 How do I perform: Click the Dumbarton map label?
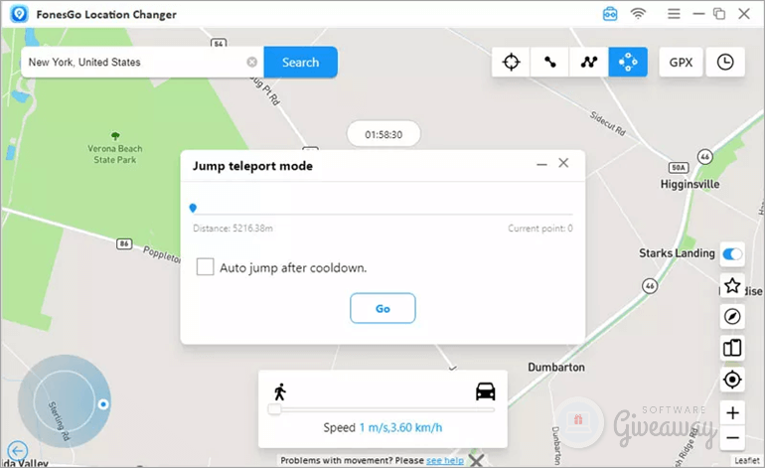[x=556, y=367]
